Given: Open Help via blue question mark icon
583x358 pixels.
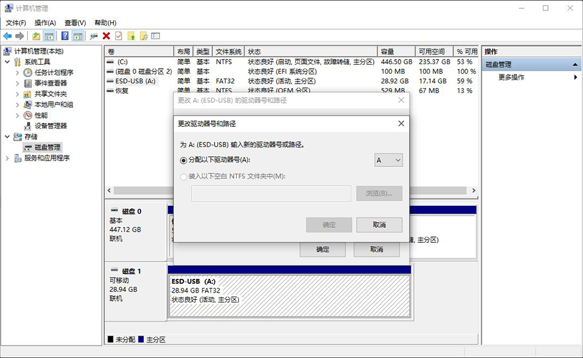Looking at the screenshot, I should tap(65, 36).
